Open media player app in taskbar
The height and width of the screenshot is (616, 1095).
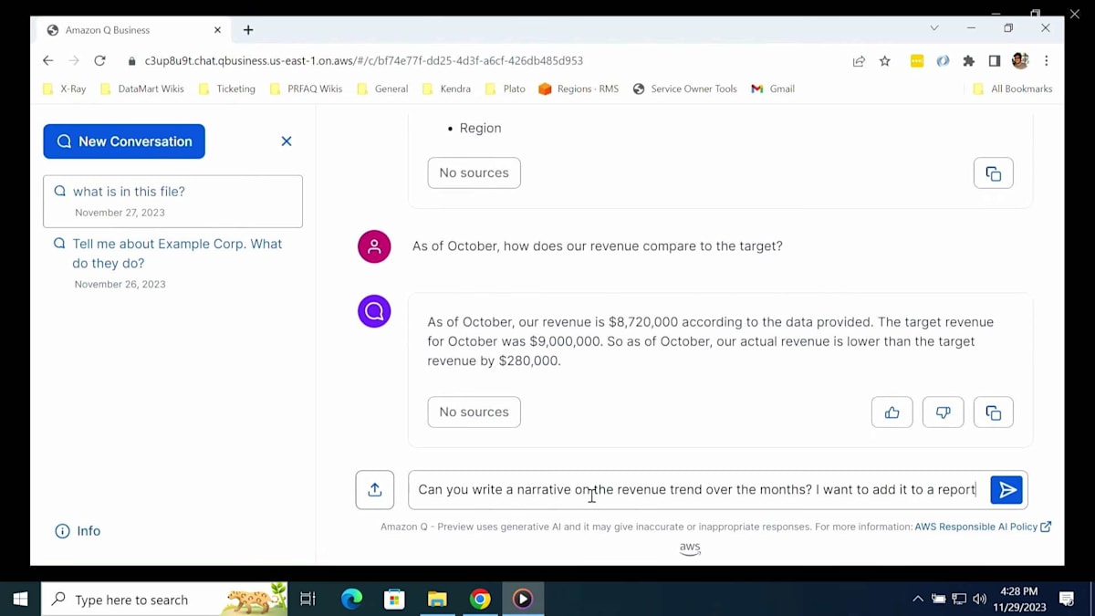coord(523,600)
